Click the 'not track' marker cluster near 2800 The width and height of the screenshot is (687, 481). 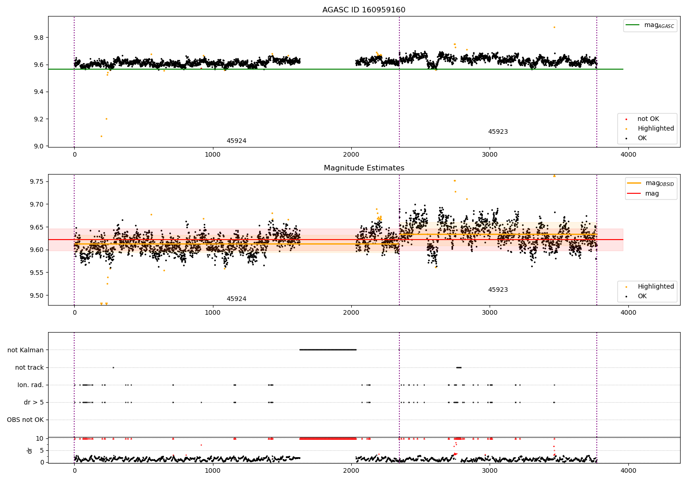coord(459,367)
